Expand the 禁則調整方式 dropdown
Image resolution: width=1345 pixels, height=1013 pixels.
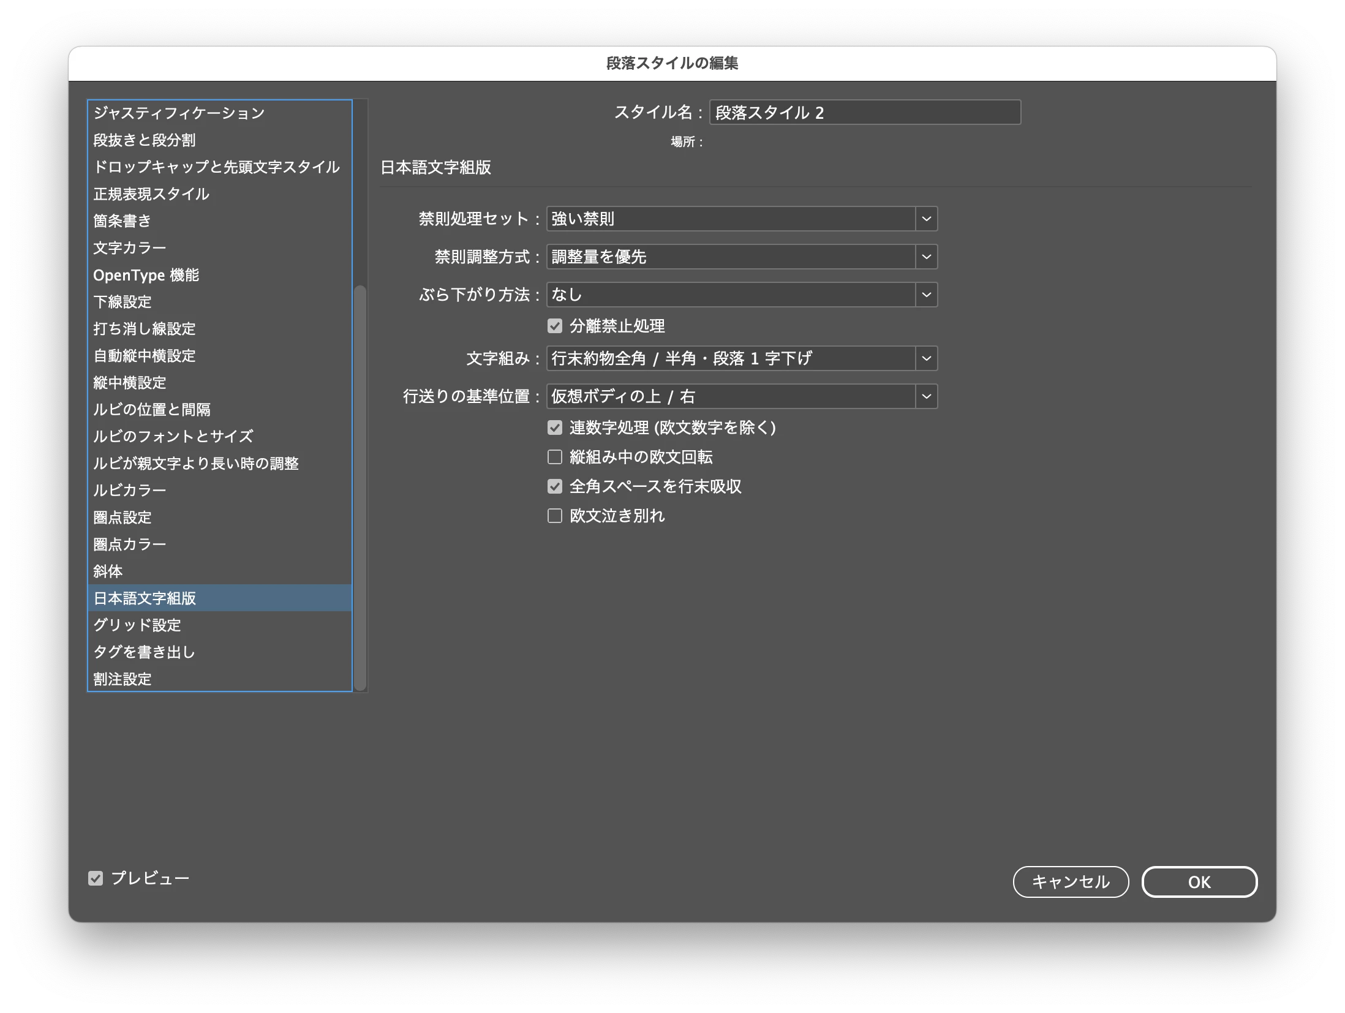tap(741, 257)
